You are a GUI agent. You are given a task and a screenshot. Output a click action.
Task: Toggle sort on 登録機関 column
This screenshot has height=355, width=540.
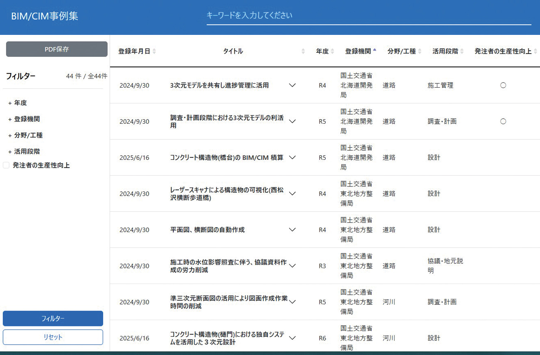(x=375, y=51)
